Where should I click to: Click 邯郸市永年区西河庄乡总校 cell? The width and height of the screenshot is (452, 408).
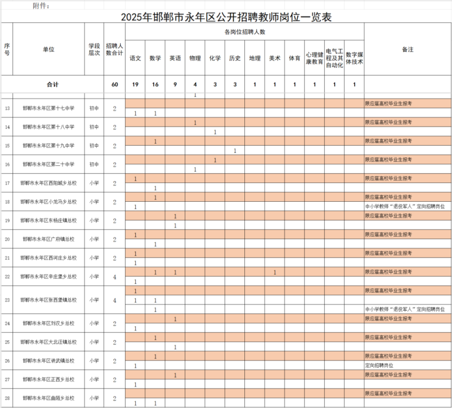(x=48, y=258)
